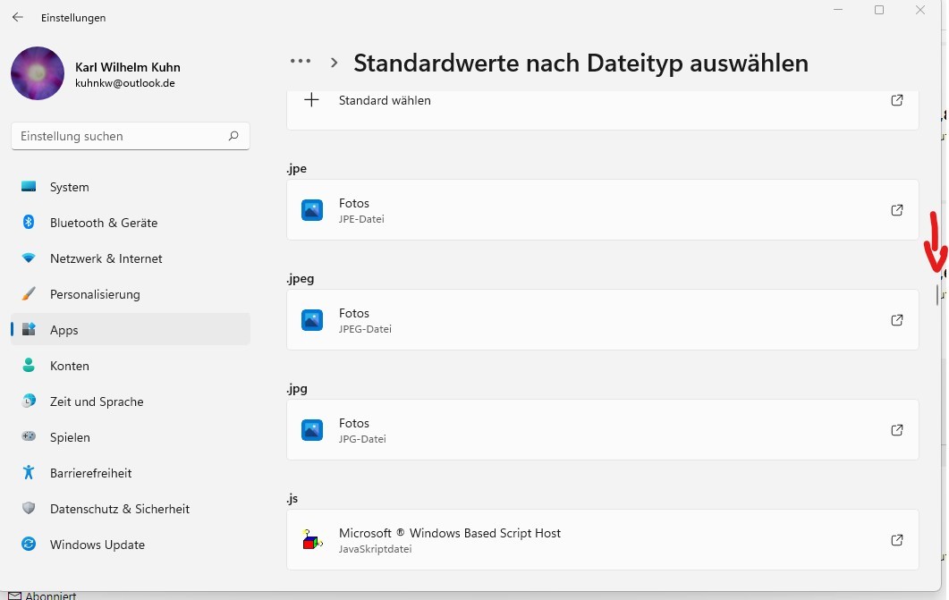Open the external link icon for JPEG-Datei
Image resolution: width=949 pixels, height=600 pixels.
coord(897,320)
